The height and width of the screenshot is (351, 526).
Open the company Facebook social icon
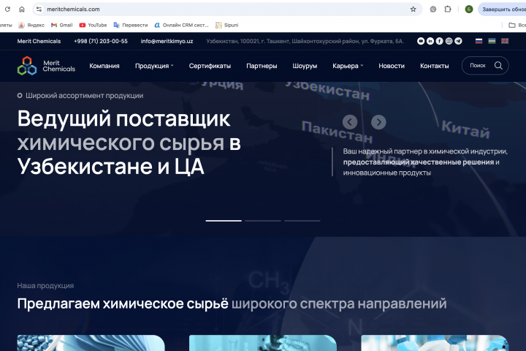tap(440, 41)
